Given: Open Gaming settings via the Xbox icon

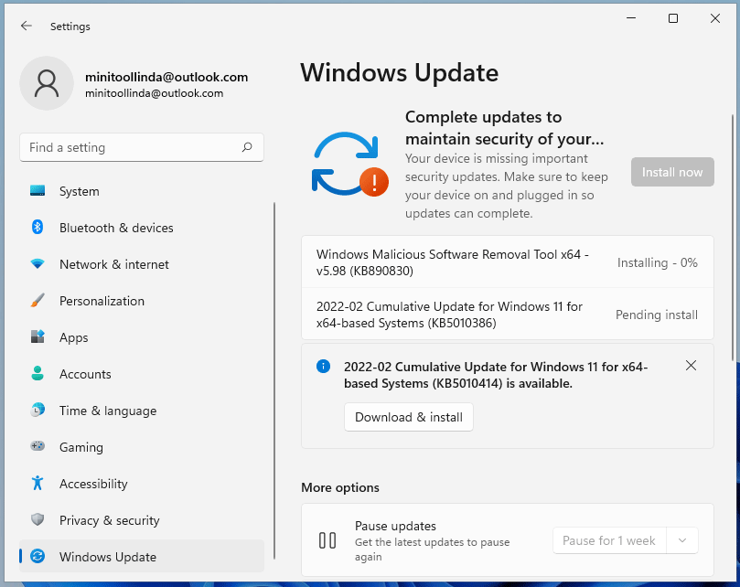Looking at the screenshot, I should click(38, 447).
